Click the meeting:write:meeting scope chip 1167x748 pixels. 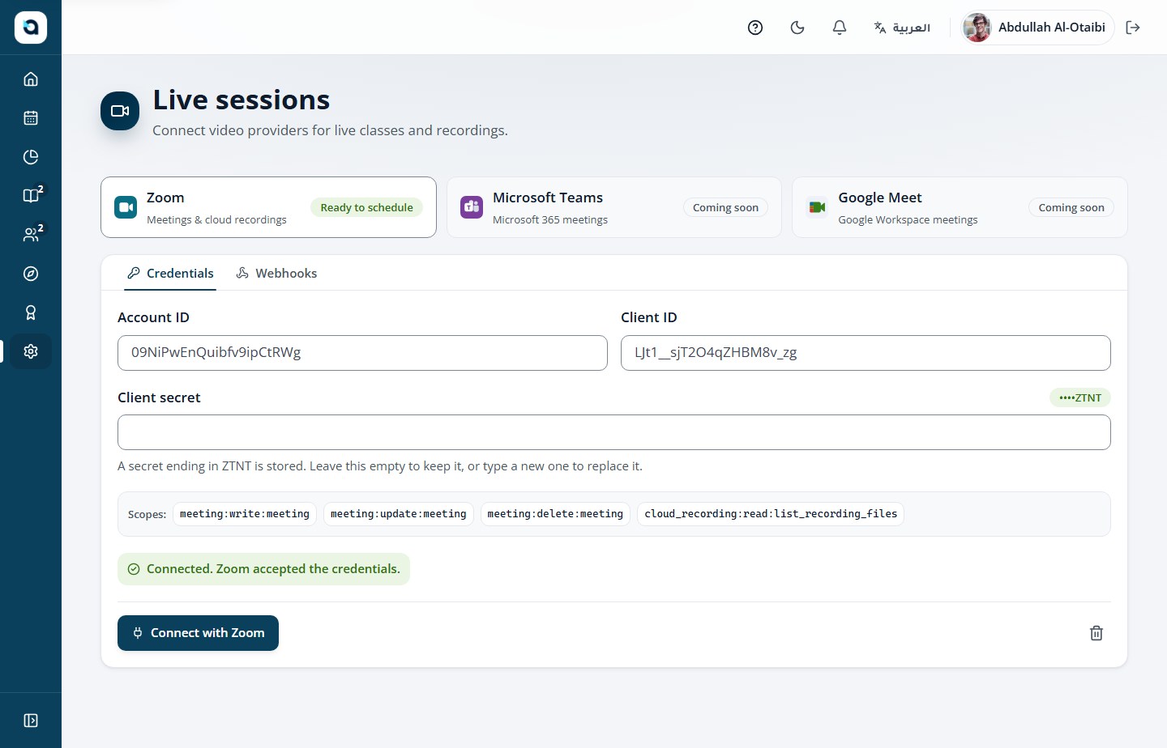click(245, 514)
